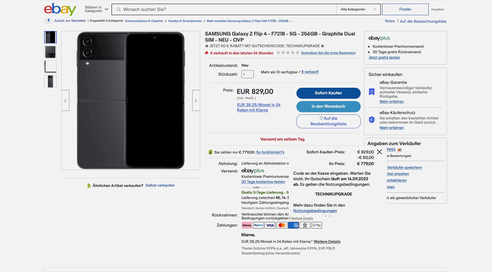
Task: Click TECHNIKUPGRADE coupon code text
Action: tap(333, 194)
